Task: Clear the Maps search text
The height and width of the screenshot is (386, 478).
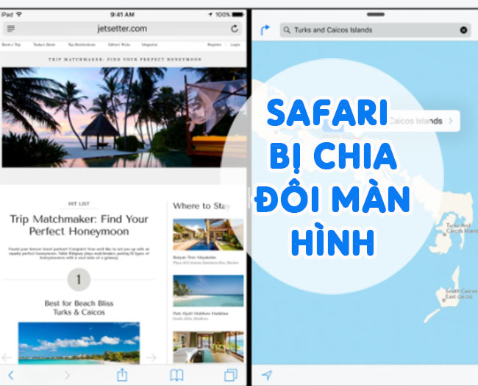Action: click(x=463, y=30)
